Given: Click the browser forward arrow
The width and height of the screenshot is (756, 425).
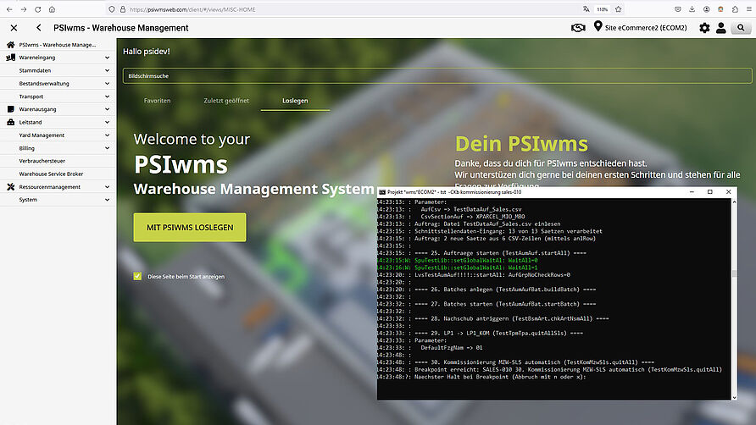Looking at the screenshot, I should (24, 9).
